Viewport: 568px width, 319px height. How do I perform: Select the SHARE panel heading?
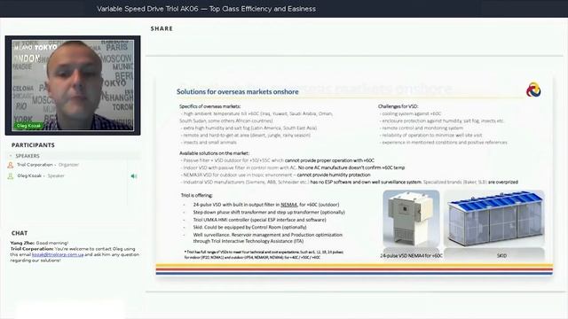click(x=162, y=28)
